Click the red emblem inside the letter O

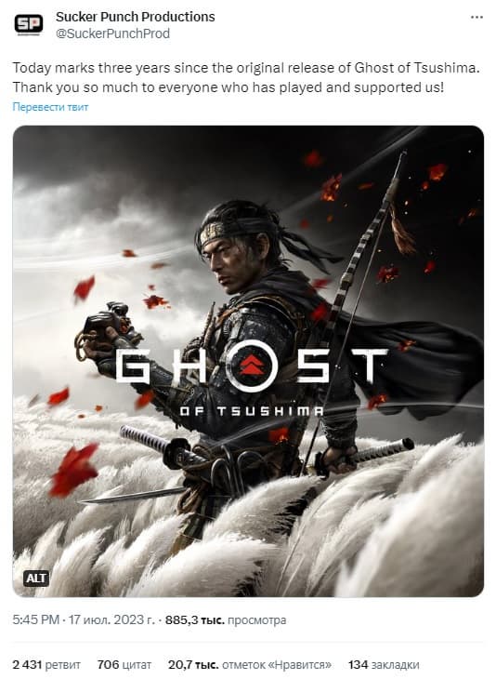pos(252,365)
